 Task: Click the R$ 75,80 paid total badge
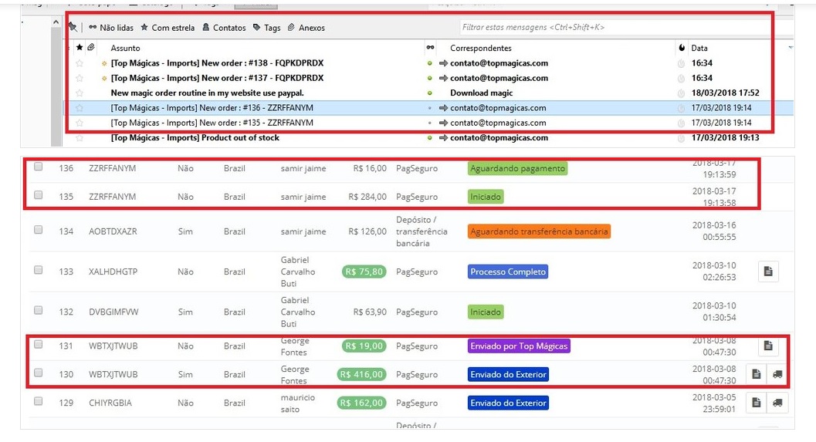coord(364,272)
